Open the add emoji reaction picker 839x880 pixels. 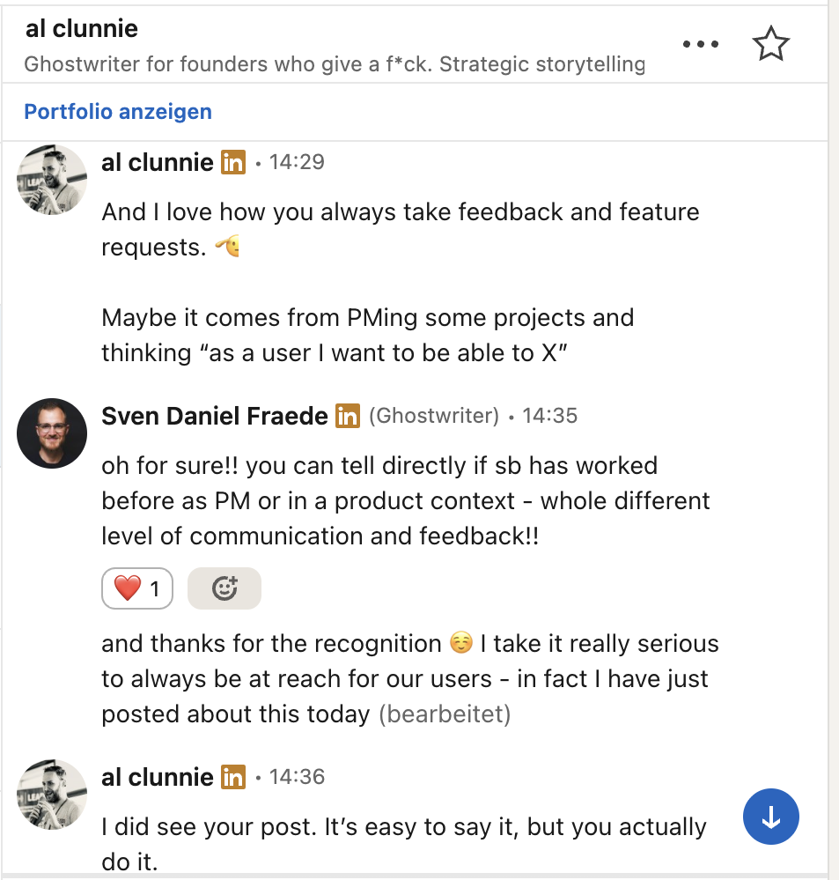coord(224,588)
